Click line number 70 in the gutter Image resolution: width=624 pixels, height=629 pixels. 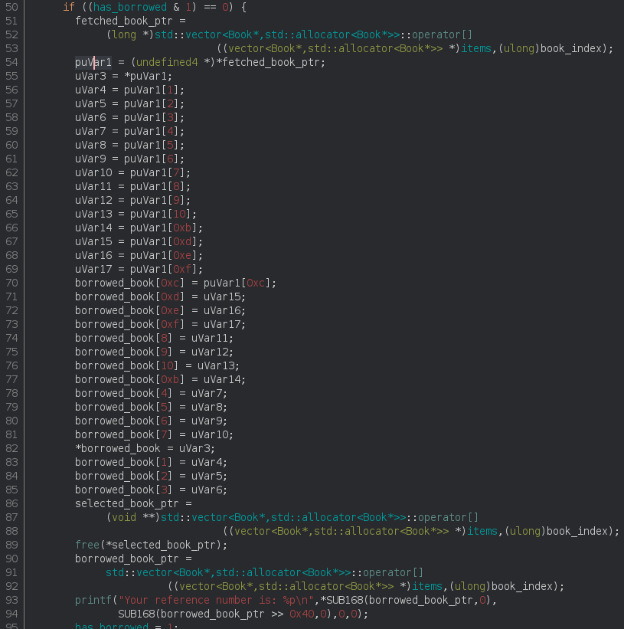click(11, 283)
